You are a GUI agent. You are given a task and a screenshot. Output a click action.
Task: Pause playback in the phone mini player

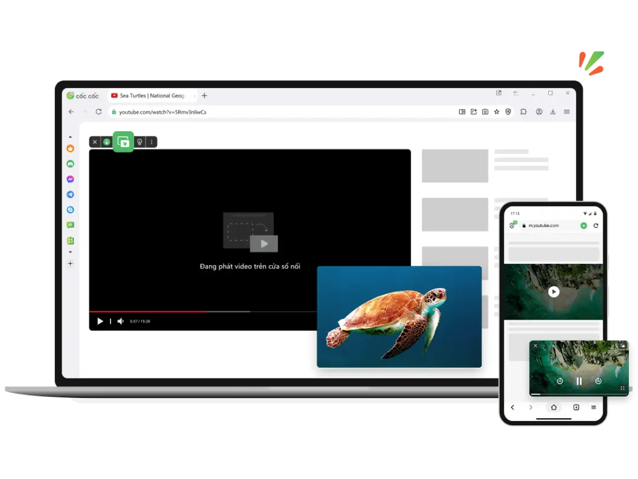579,381
